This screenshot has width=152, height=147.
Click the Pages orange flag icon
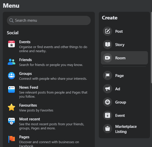pos(11,139)
